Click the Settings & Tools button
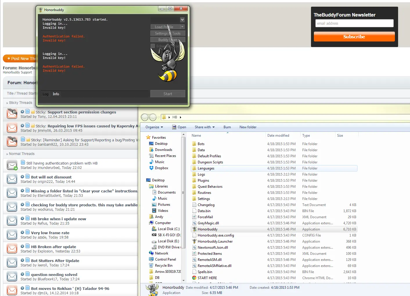Image resolution: width=410 pixels, height=296 pixels. pyautogui.click(x=168, y=33)
